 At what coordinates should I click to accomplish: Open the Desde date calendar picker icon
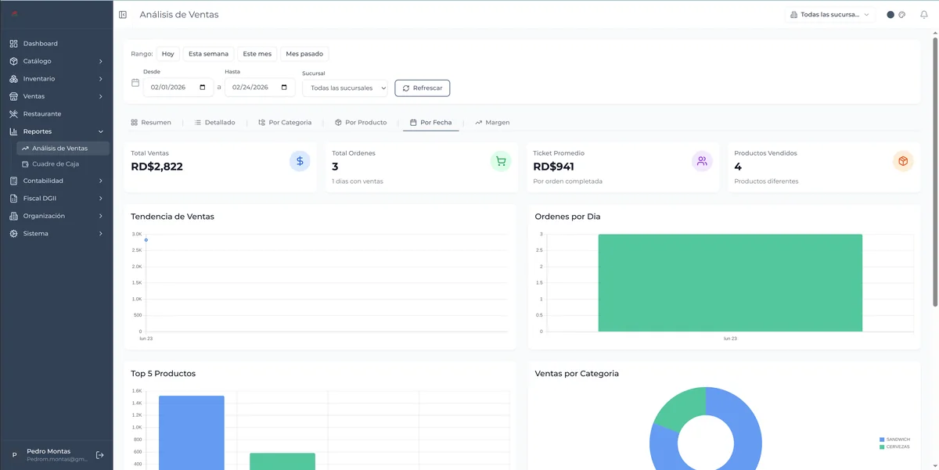pos(203,88)
